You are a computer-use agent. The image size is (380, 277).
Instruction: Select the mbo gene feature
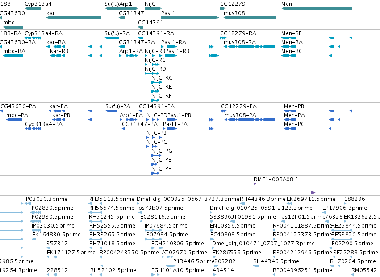(13, 27)
